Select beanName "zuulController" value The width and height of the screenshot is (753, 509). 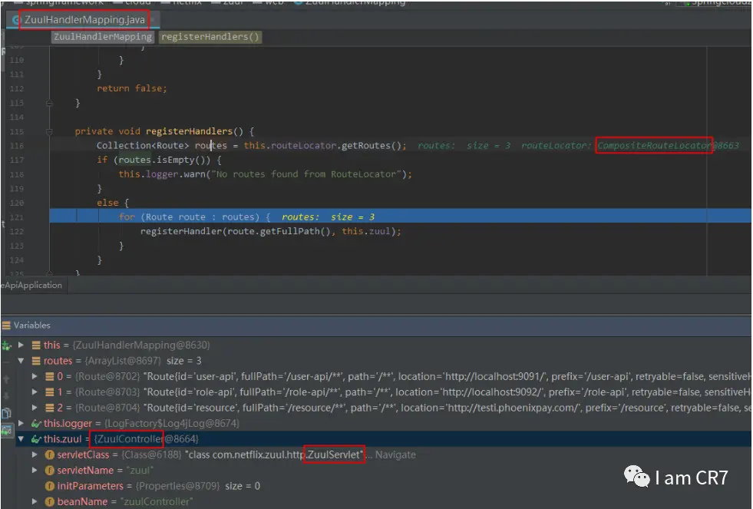(x=156, y=502)
